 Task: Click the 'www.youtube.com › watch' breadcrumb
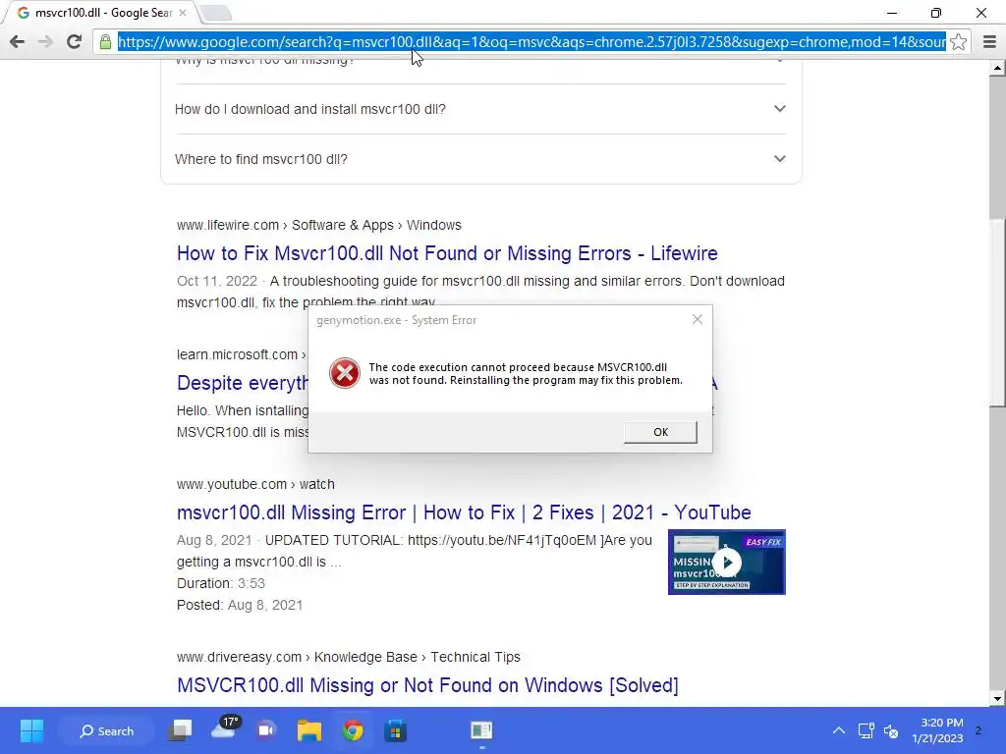click(255, 484)
